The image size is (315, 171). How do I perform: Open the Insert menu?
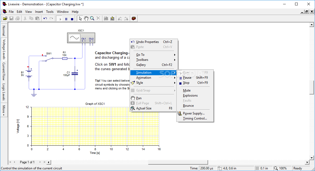click(x=39, y=12)
